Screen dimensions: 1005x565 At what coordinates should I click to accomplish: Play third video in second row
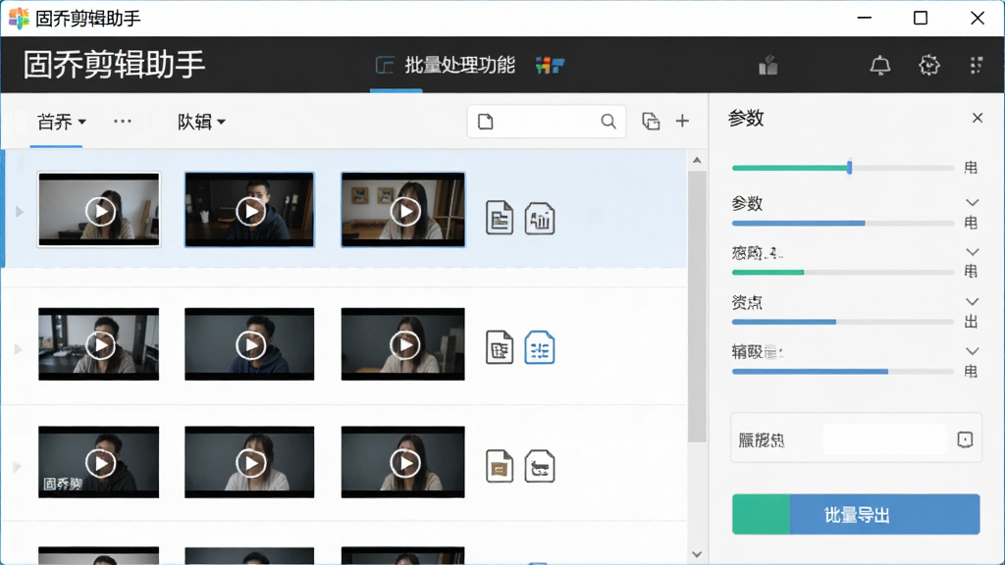(x=405, y=345)
